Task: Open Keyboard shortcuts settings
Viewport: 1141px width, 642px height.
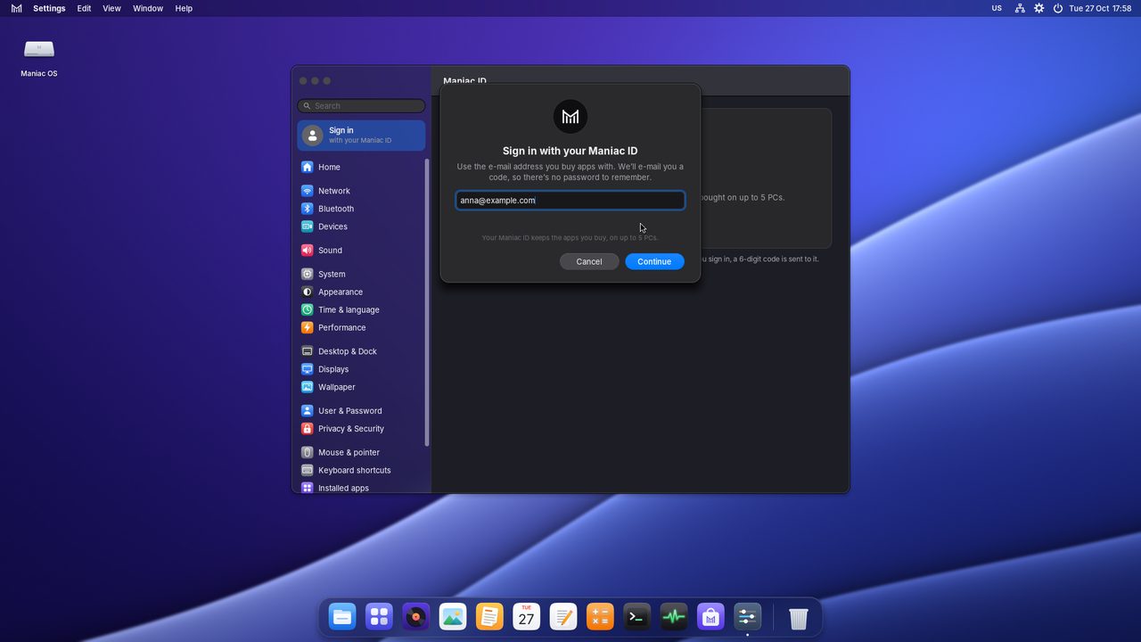Action: pos(361,470)
